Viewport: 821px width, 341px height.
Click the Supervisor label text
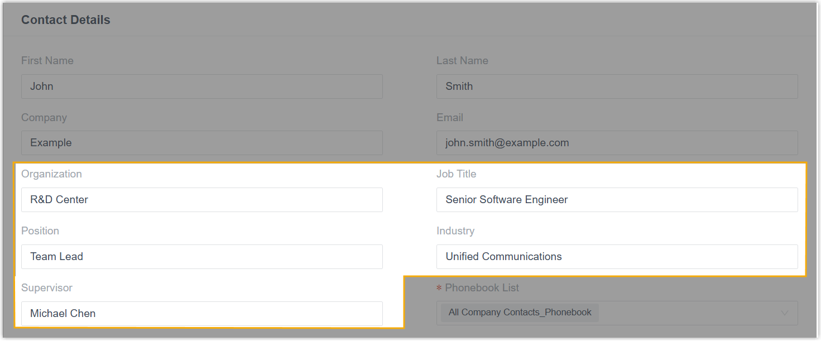47,288
